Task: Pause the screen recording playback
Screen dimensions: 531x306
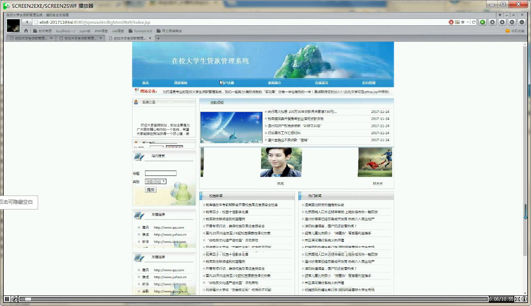Action: [7, 299]
